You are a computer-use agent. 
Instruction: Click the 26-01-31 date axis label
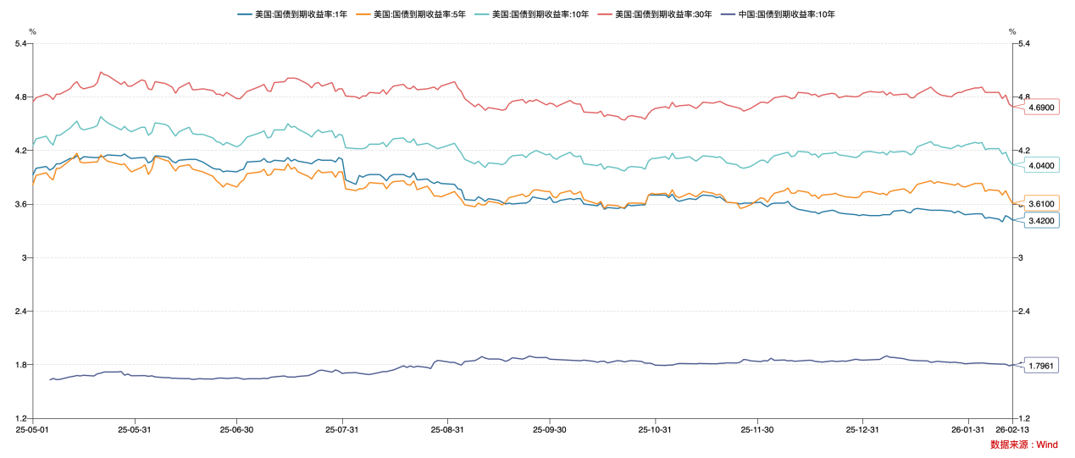click(967, 430)
